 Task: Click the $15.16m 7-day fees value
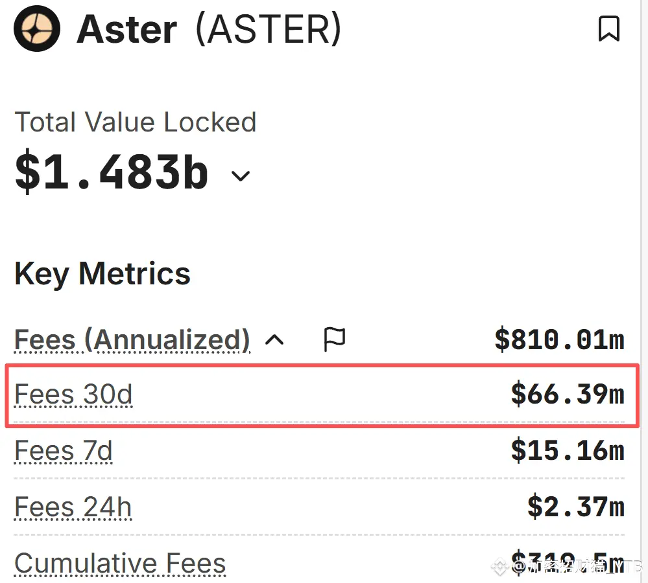tap(568, 451)
